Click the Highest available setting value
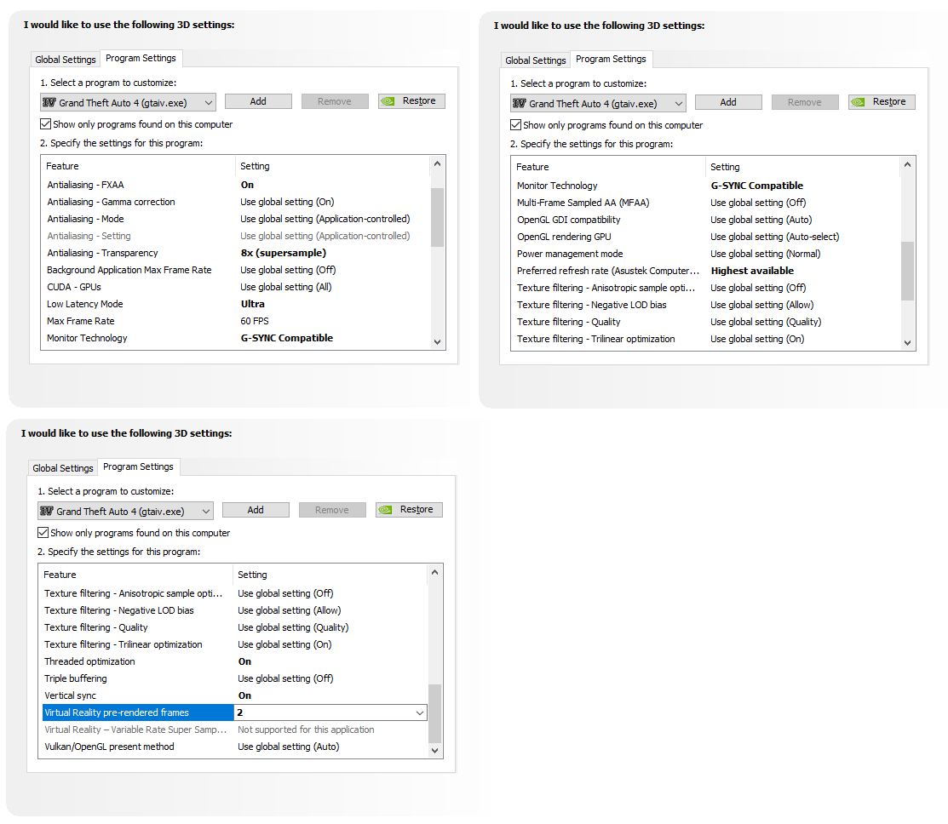 coord(752,271)
